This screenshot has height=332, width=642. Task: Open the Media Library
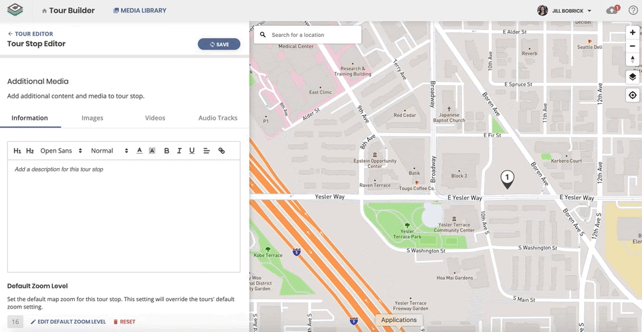pyautogui.click(x=140, y=11)
